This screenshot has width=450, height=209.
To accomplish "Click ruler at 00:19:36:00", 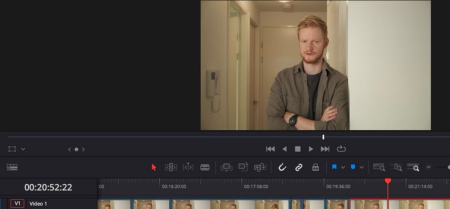I will click(338, 186).
